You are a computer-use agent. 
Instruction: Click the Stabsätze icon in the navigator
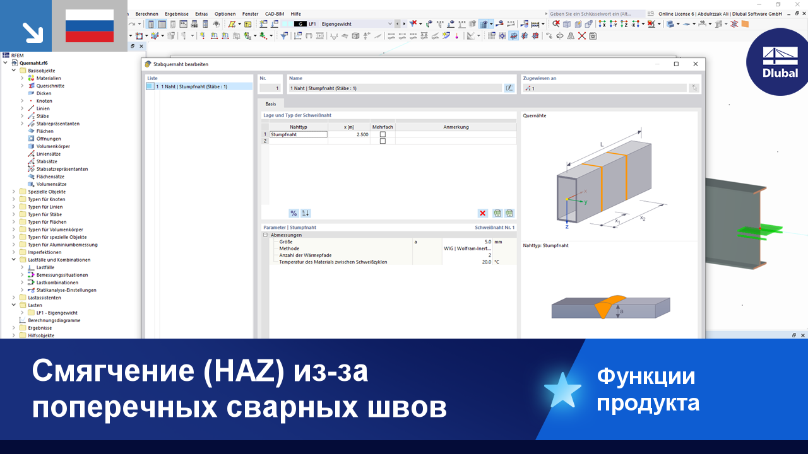tap(31, 161)
